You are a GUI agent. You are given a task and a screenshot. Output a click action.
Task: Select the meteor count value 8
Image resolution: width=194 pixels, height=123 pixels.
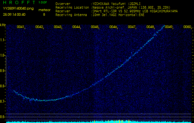[44, 14]
